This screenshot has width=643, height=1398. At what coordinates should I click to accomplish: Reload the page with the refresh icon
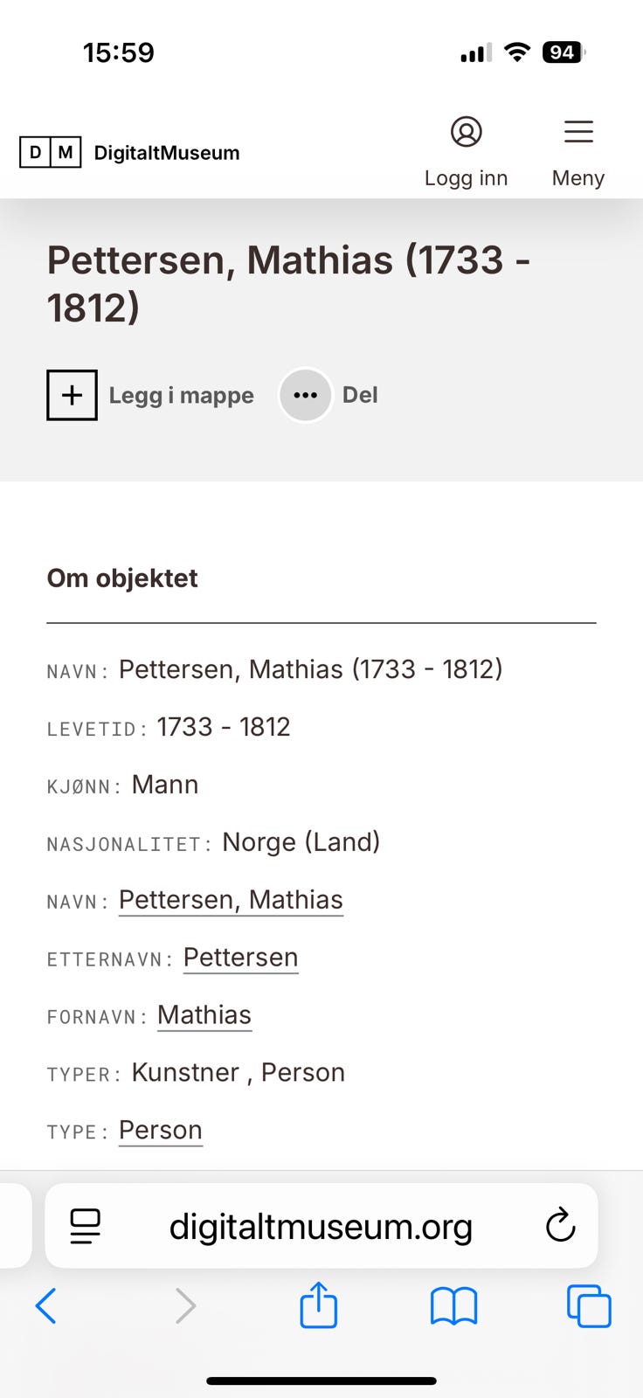point(560,1226)
